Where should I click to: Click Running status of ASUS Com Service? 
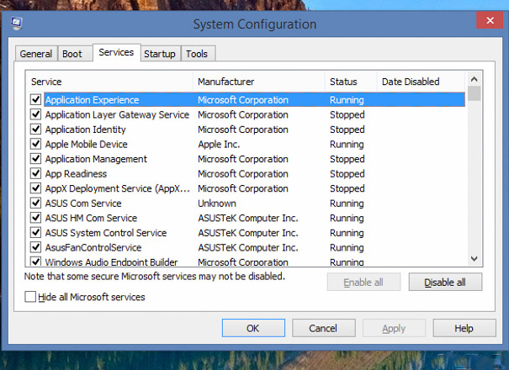pos(347,203)
